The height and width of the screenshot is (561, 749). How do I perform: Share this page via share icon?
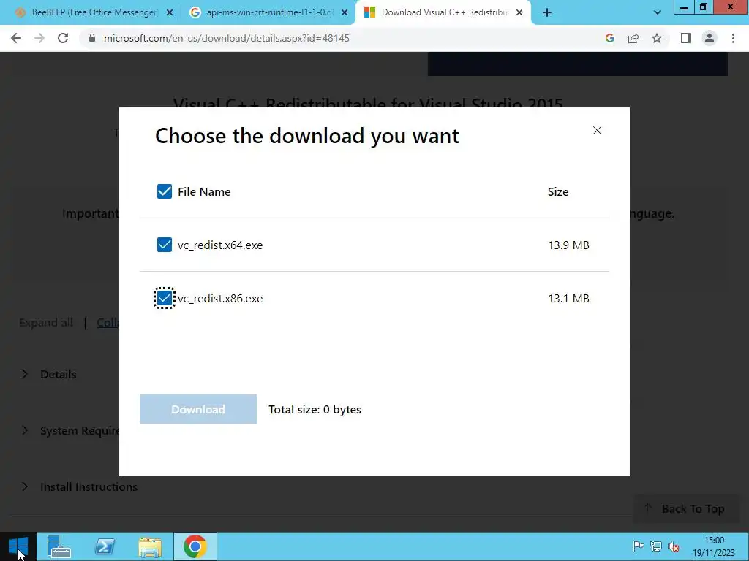[633, 38]
